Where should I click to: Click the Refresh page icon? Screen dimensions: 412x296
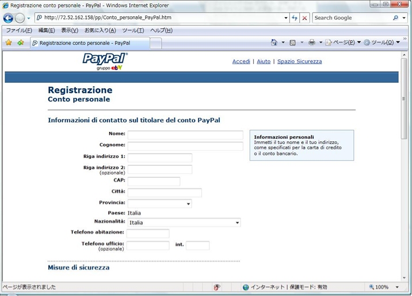pos(295,18)
